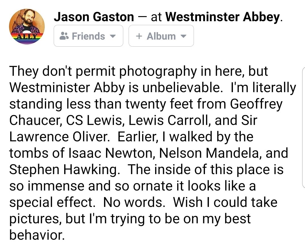Screen dimensions: 305x251
Task: Click the plus icon beside Album
Action: point(139,36)
